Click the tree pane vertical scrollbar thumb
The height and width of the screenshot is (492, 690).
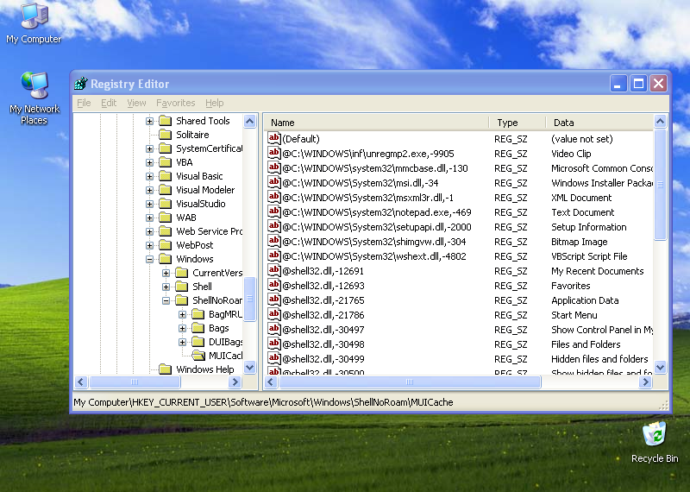click(250, 299)
